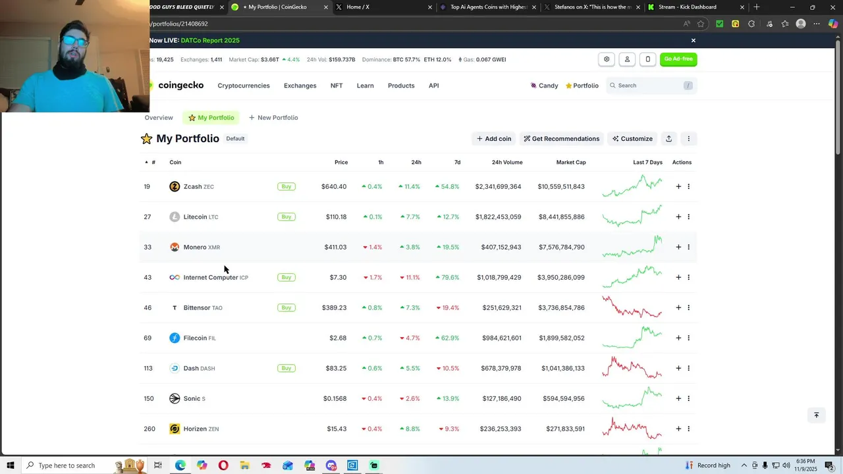Open Exchanges navigation menu

point(300,86)
